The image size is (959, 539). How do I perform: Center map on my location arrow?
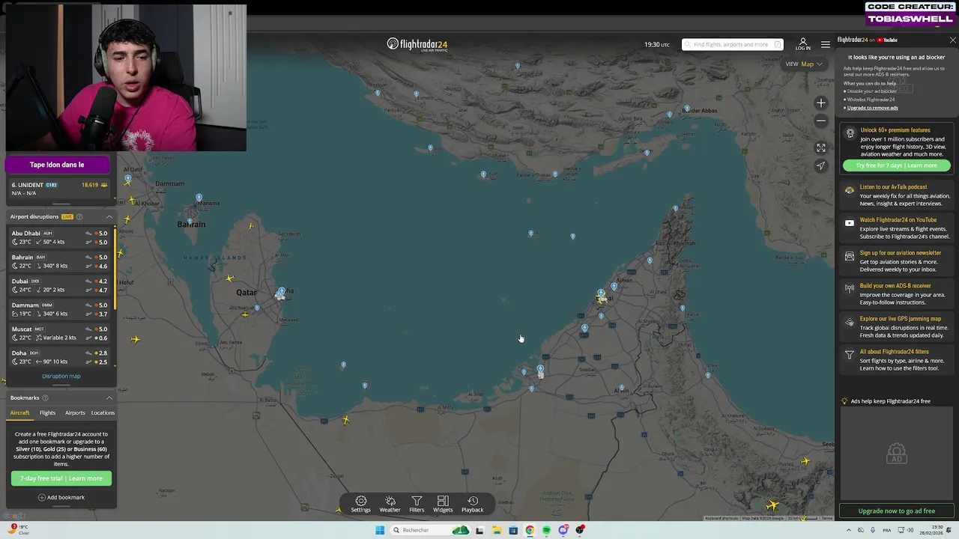point(821,166)
